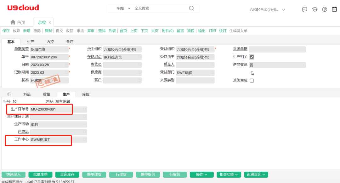
Task: Click 下页 in the toolbar
Action: pos(144,31)
